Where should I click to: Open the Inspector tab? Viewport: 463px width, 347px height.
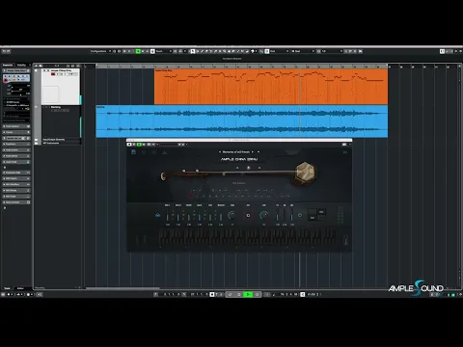tap(8, 65)
